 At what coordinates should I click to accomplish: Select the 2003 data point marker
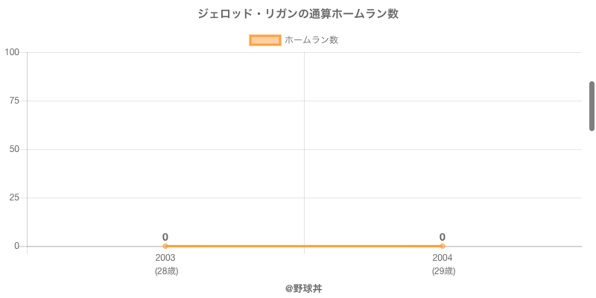[x=165, y=246]
